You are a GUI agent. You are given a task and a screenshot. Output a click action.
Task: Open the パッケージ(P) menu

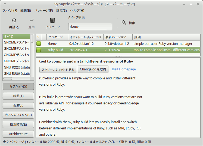44,11
